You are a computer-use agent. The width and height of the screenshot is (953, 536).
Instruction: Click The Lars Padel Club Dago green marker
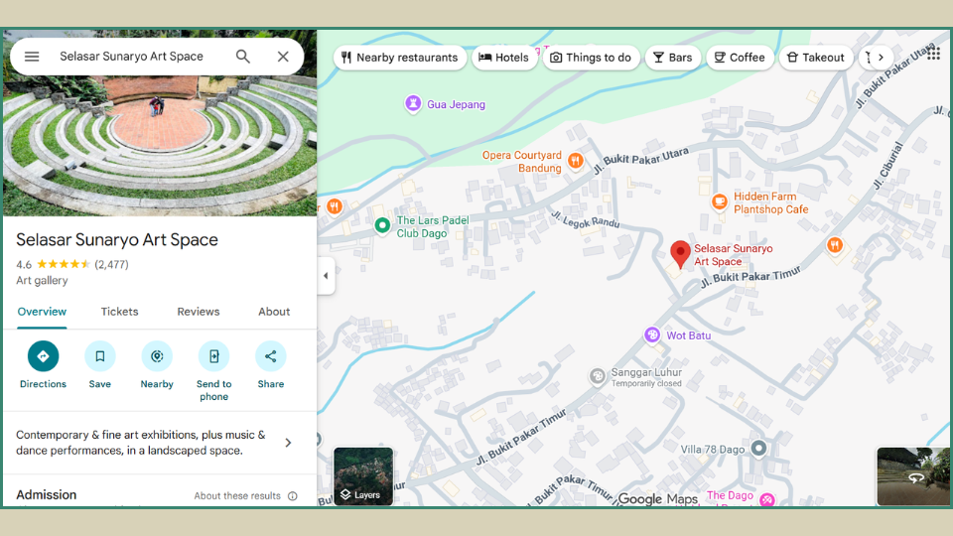pos(382,226)
